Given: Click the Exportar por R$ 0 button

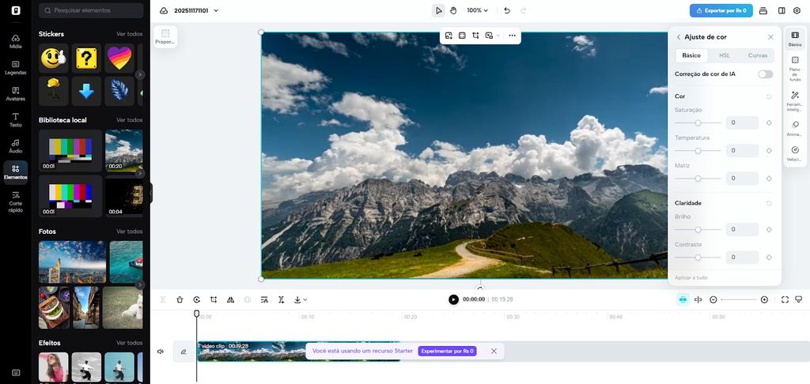Looking at the screenshot, I should coord(721,10).
